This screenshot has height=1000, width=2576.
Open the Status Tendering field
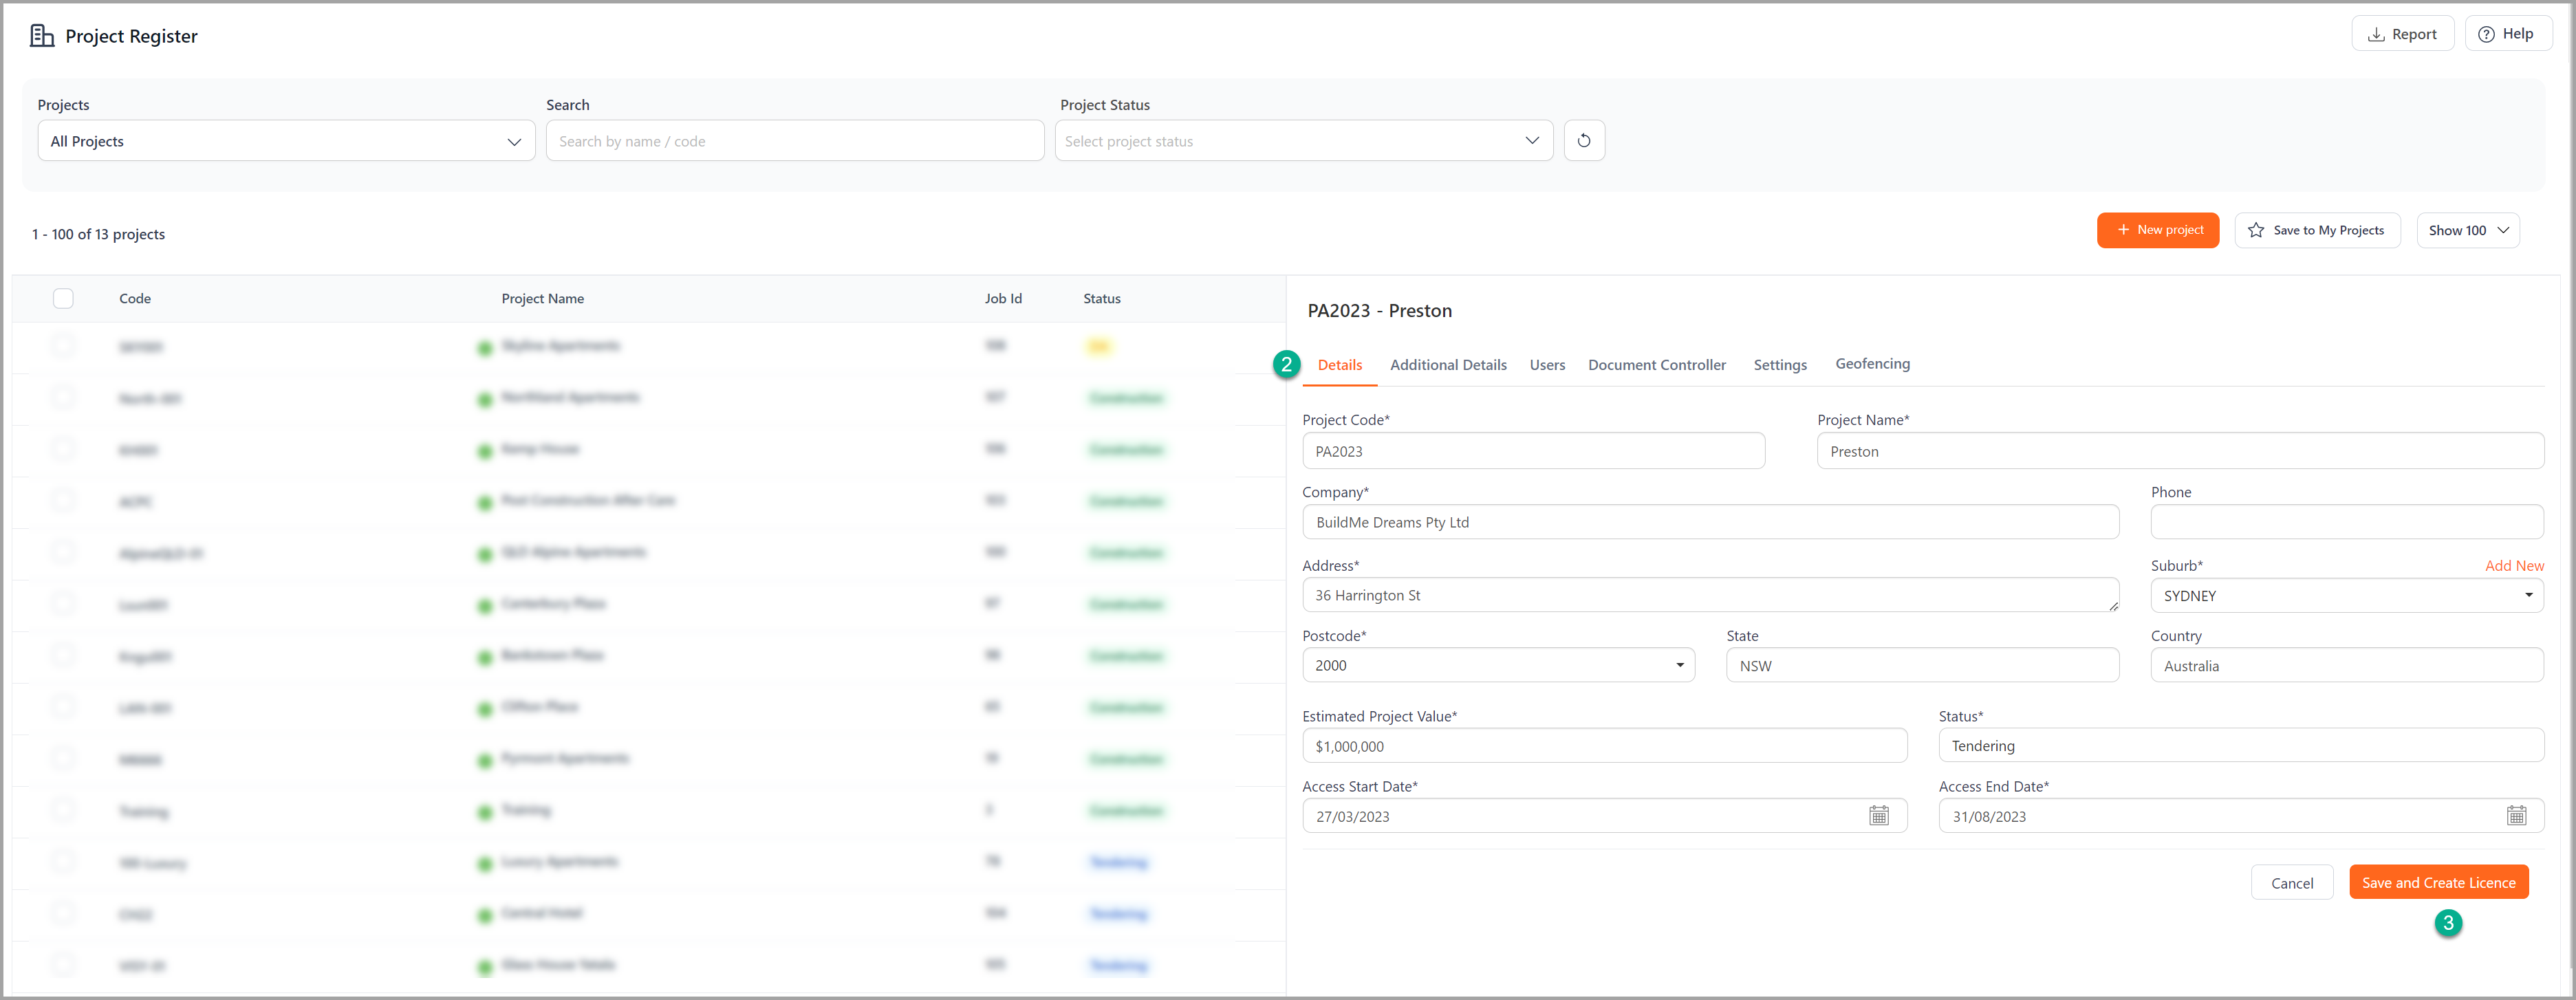click(2240, 746)
